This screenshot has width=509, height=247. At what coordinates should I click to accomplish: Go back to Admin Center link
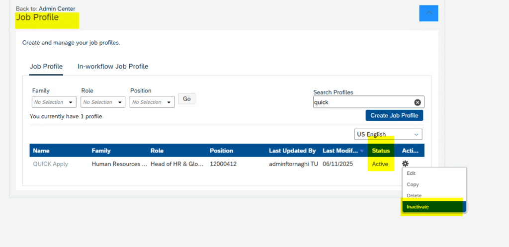click(57, 9)
